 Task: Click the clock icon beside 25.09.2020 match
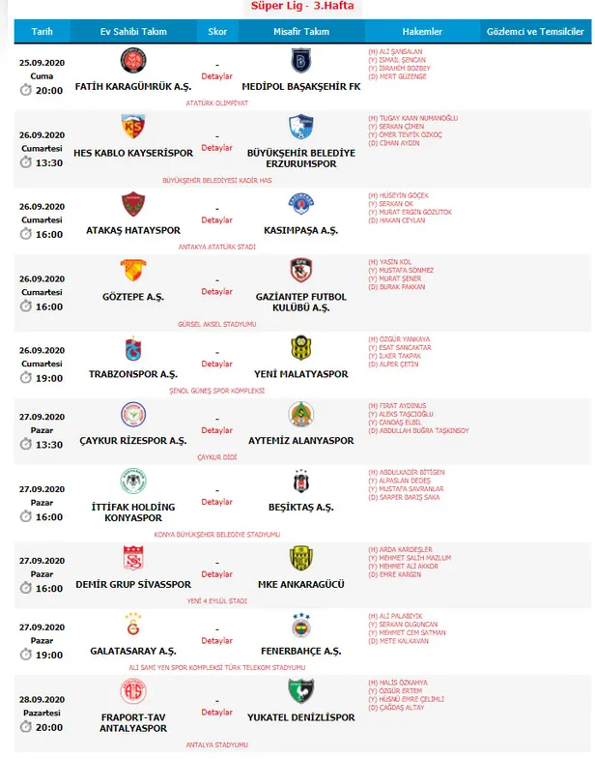tap(26, 90)
